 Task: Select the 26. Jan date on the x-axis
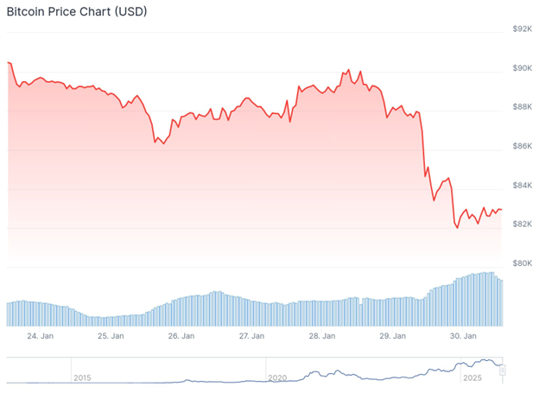click(x=181, y=336)
